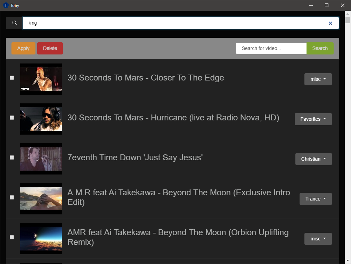Click title '30 Seconds To Mars - Closer To The Edge'
This screenshot has width=351, height=264.
pyautogui.click(x=146, y=78)
